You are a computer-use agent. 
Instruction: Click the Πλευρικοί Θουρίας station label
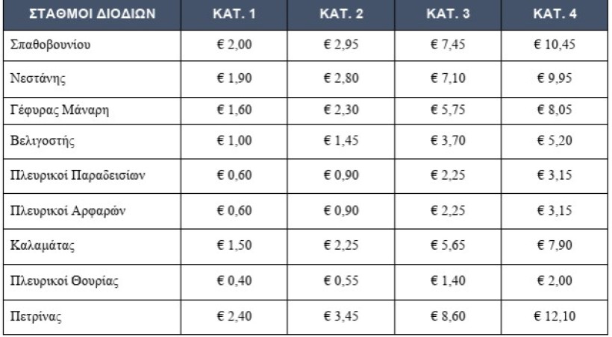[x=66, y=282]
